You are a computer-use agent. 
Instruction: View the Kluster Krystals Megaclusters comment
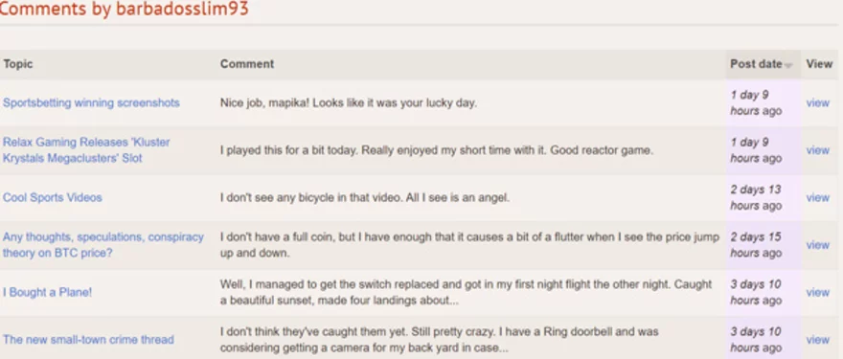pyautogui.click(x=817, y=150)
